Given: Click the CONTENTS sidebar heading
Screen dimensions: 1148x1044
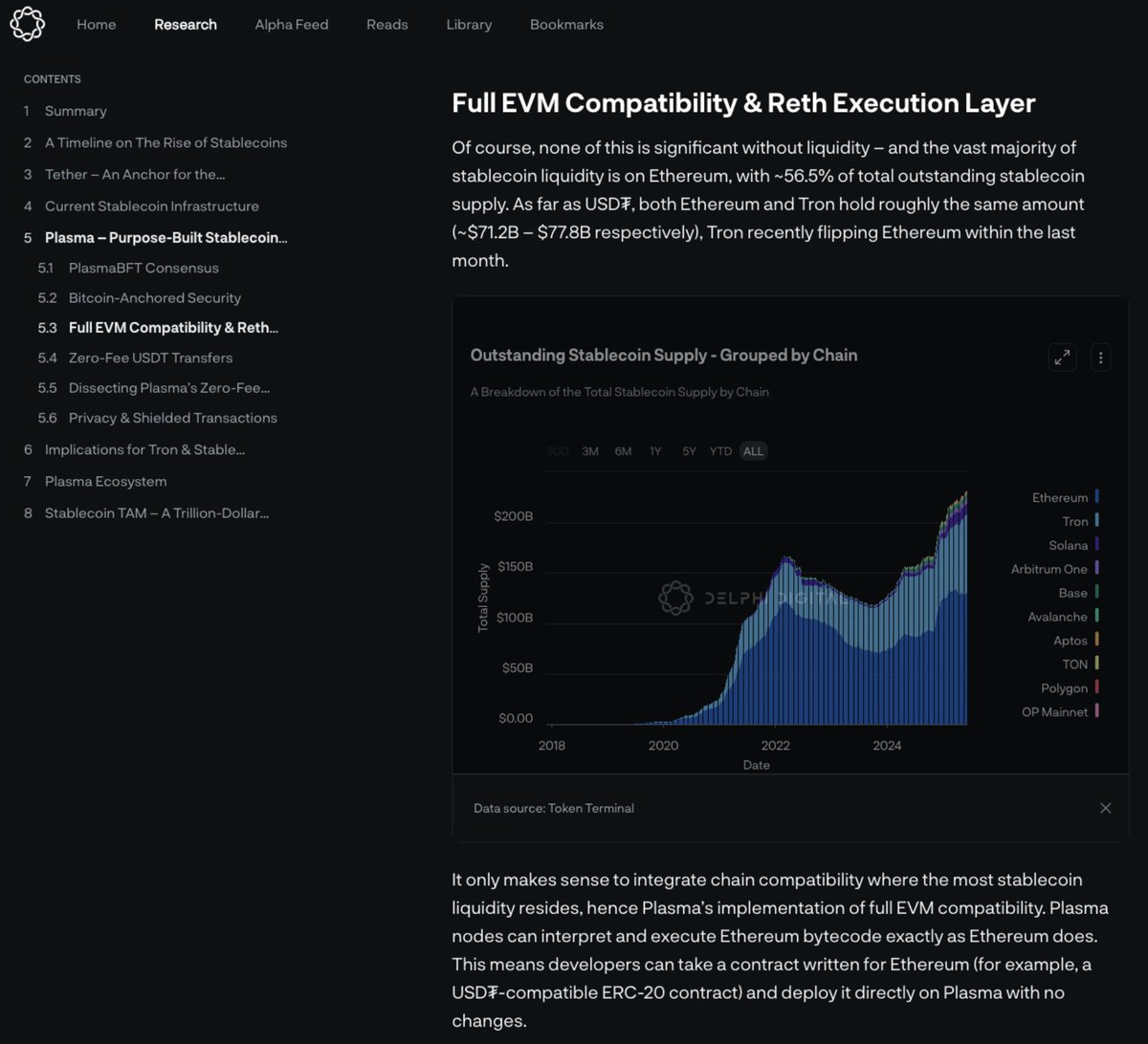Looking at the screenshot, I should point(53,79).
